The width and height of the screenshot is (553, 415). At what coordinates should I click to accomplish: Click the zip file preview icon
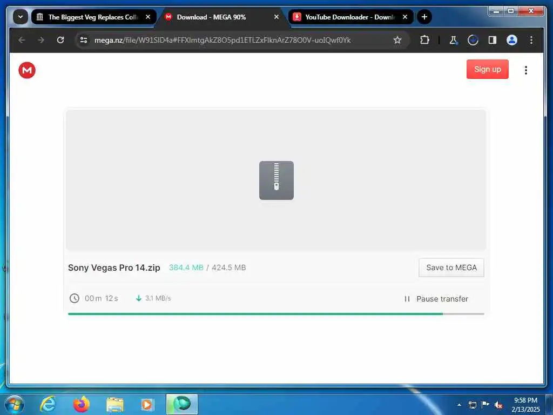(x=276, y=180)
